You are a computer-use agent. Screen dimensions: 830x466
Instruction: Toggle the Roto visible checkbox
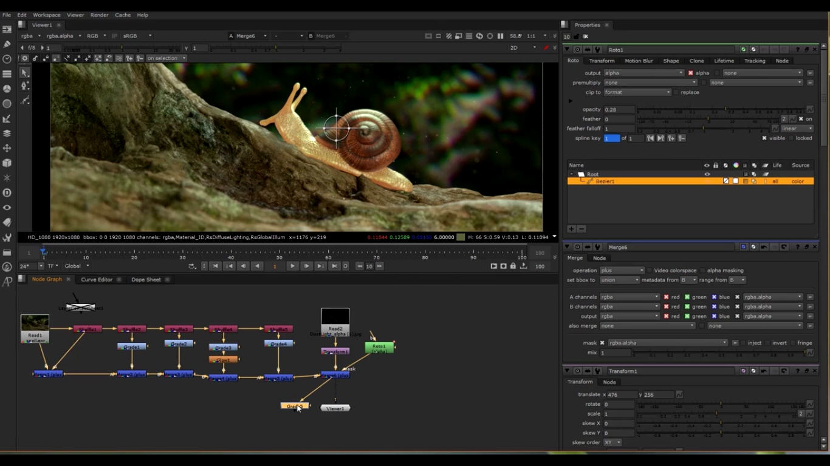764,138
